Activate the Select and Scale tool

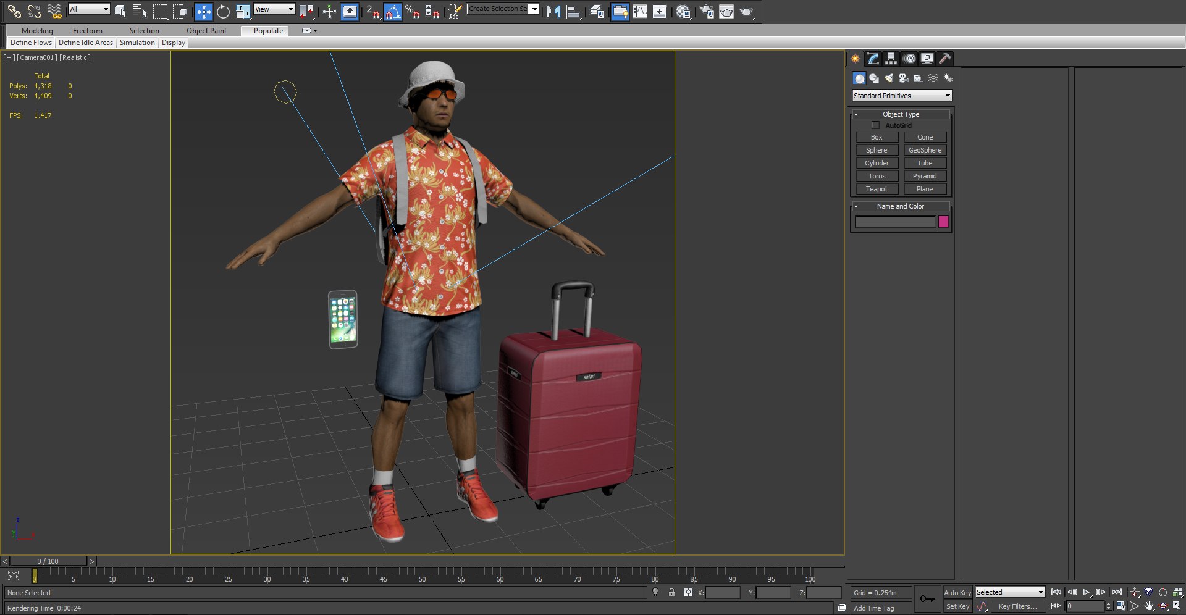[243, 11]
